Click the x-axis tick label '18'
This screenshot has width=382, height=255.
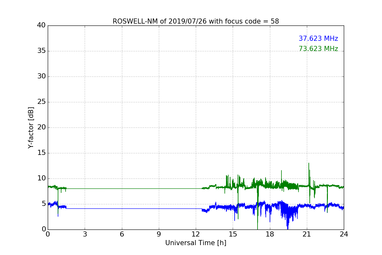[270, 234]
